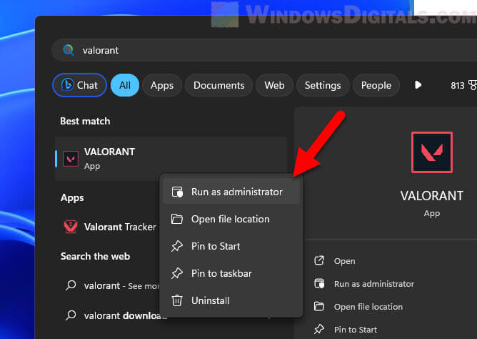
Task: Click the valorant search input field
Action: pos(264,50)
